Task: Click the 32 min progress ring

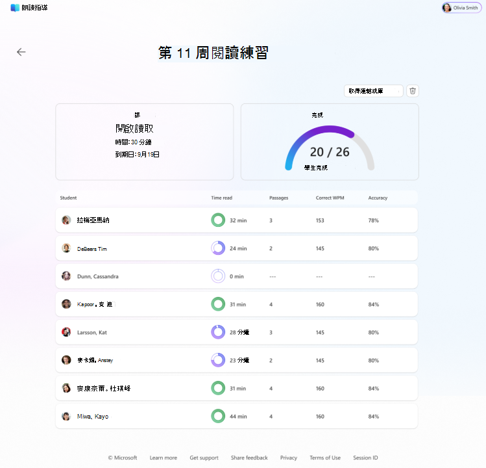Action: (x=218, y=220)
